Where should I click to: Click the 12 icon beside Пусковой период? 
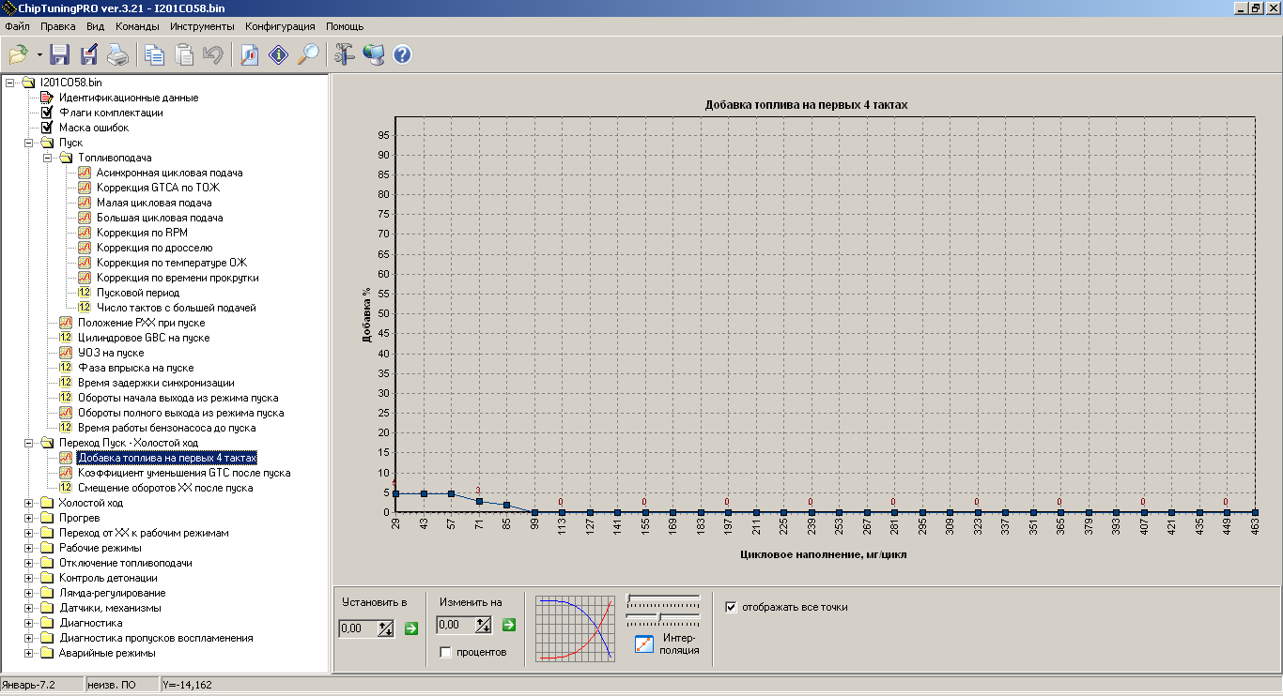(84, 293)
